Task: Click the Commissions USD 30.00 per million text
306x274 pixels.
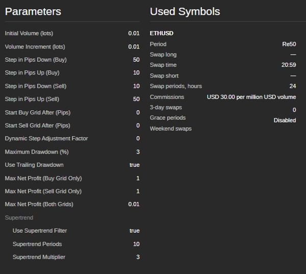Action: point(251,97)
